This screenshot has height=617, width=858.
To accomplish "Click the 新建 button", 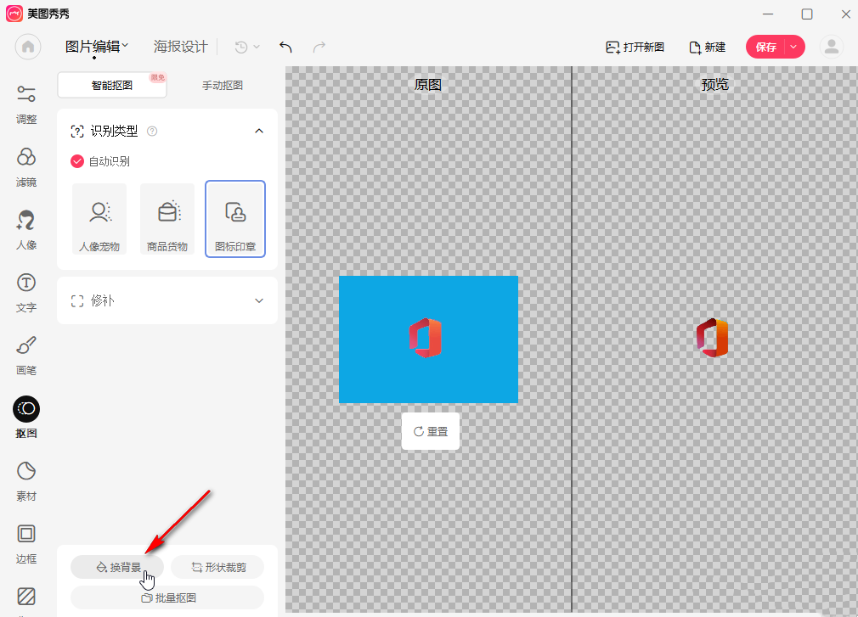I will 707,47.
